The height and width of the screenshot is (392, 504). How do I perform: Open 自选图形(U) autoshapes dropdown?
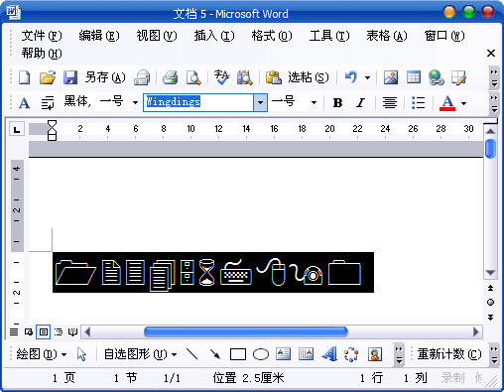coord(140,354)
